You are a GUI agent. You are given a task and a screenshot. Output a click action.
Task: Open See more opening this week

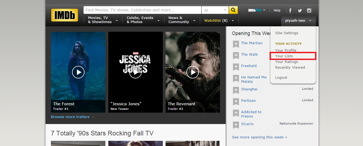click(x=260, y=137)
